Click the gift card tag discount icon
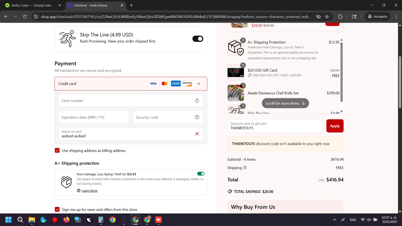402x226 pixels. tap(250, 76)
